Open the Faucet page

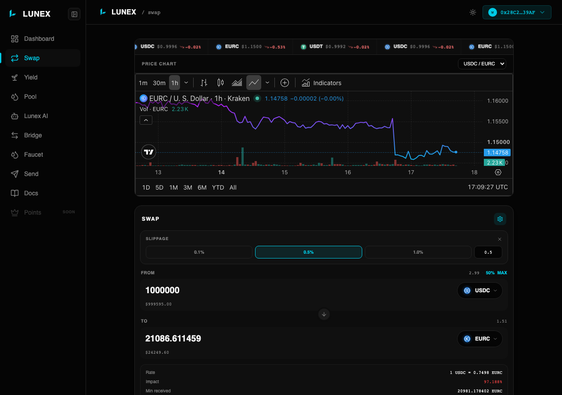pyautogui.click(x=43, y=154)
